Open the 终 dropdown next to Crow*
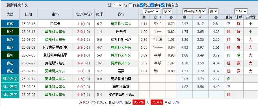 (x=167, y=12)
